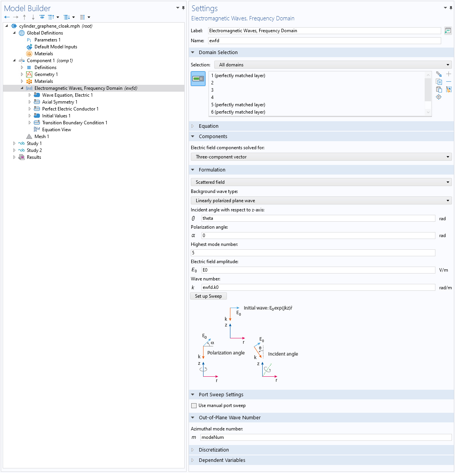Click the Set up Sweep button
The width and height of the screenshot is (455, 473).
click(208, 296)
